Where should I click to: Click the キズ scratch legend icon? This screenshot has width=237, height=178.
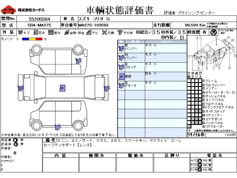pos(20,33)
